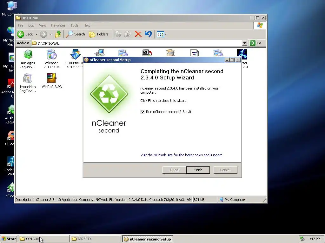
Task: Open the Favorites menu
Action: 58,25
